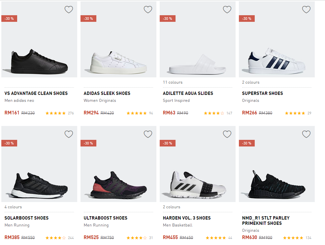Select the '11 colours' label on Adilette slides
325x245 pixels.
(x=173, y=82)
